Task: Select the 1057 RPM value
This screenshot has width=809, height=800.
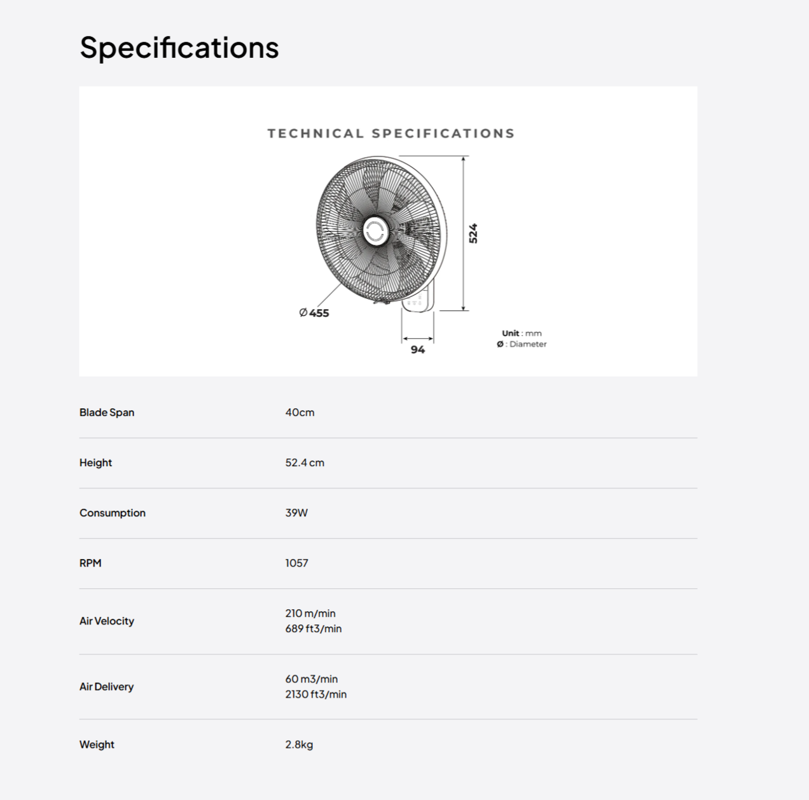Action: click(296, 563)
